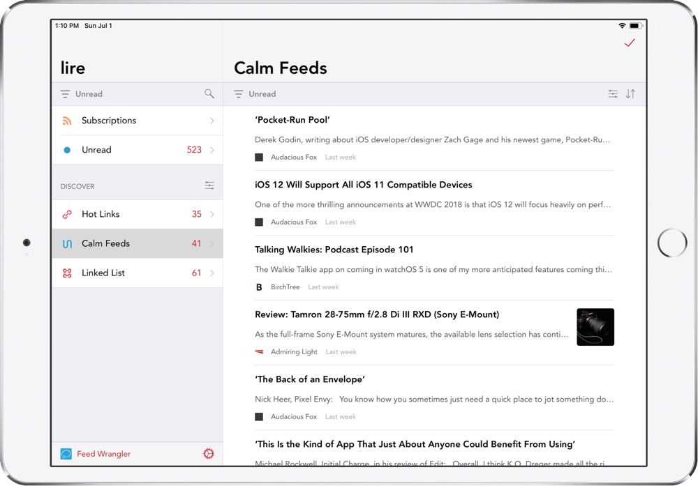Viewport: 698px width, 486px height.
Task: Select Linked List in Discover
Action: 138,273
